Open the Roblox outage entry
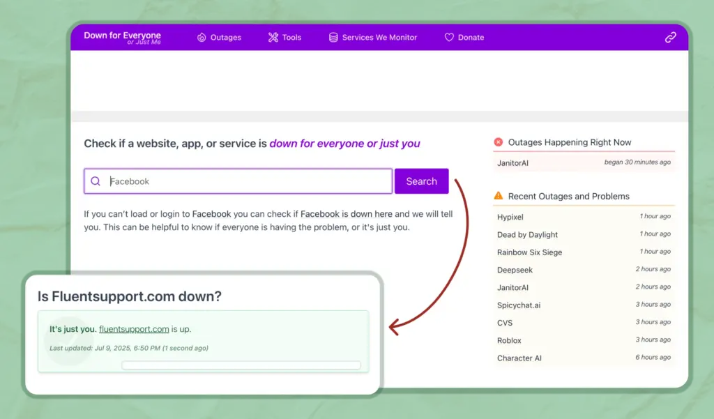The image size is (714, 419). click(584, 340)
